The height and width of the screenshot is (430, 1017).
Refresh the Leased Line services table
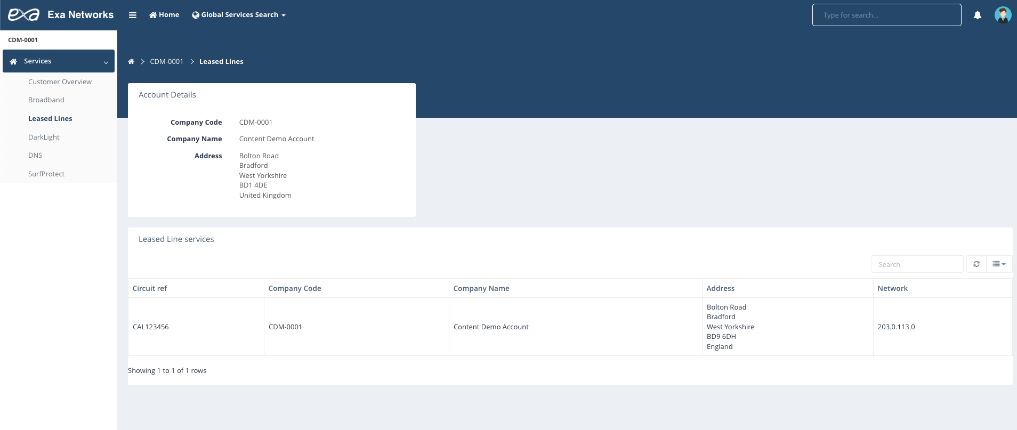976,264
